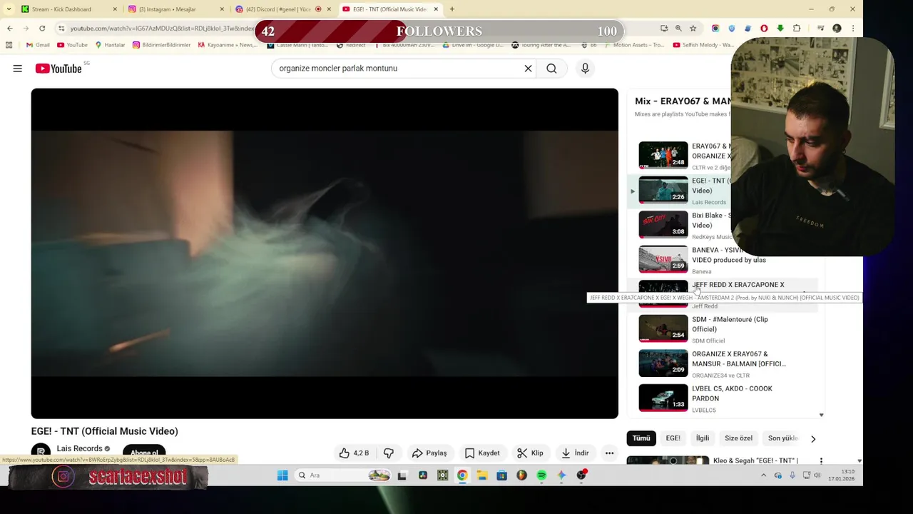Open the Chrome extensions puzzle icon

pyautogui.click(x=797, y=28)
